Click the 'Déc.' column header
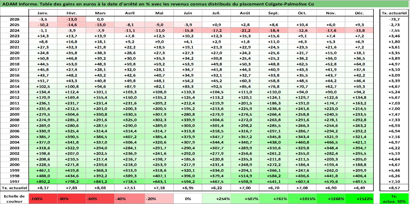Screen dimensions: 410x204 click(x=359, y=13)
